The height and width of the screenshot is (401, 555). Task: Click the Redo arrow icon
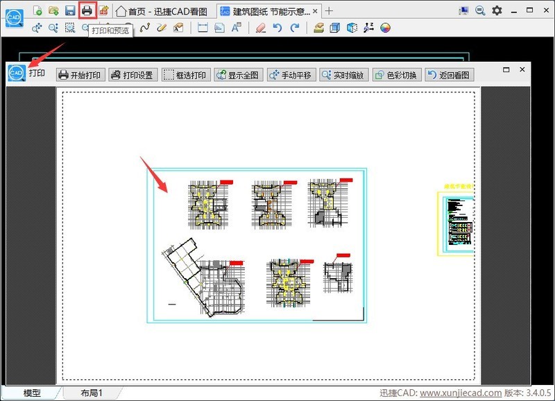coord(295,28)
